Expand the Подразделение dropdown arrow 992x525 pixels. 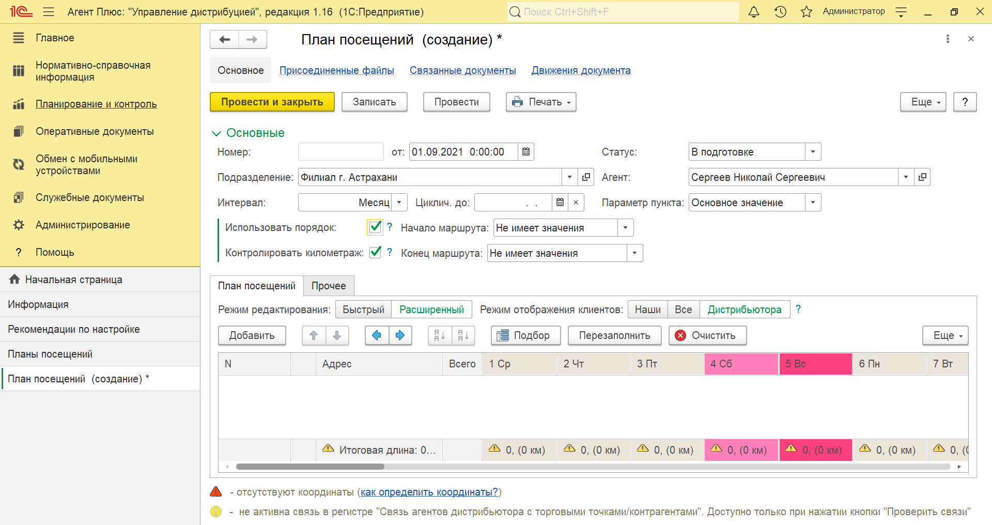[569, 177]
